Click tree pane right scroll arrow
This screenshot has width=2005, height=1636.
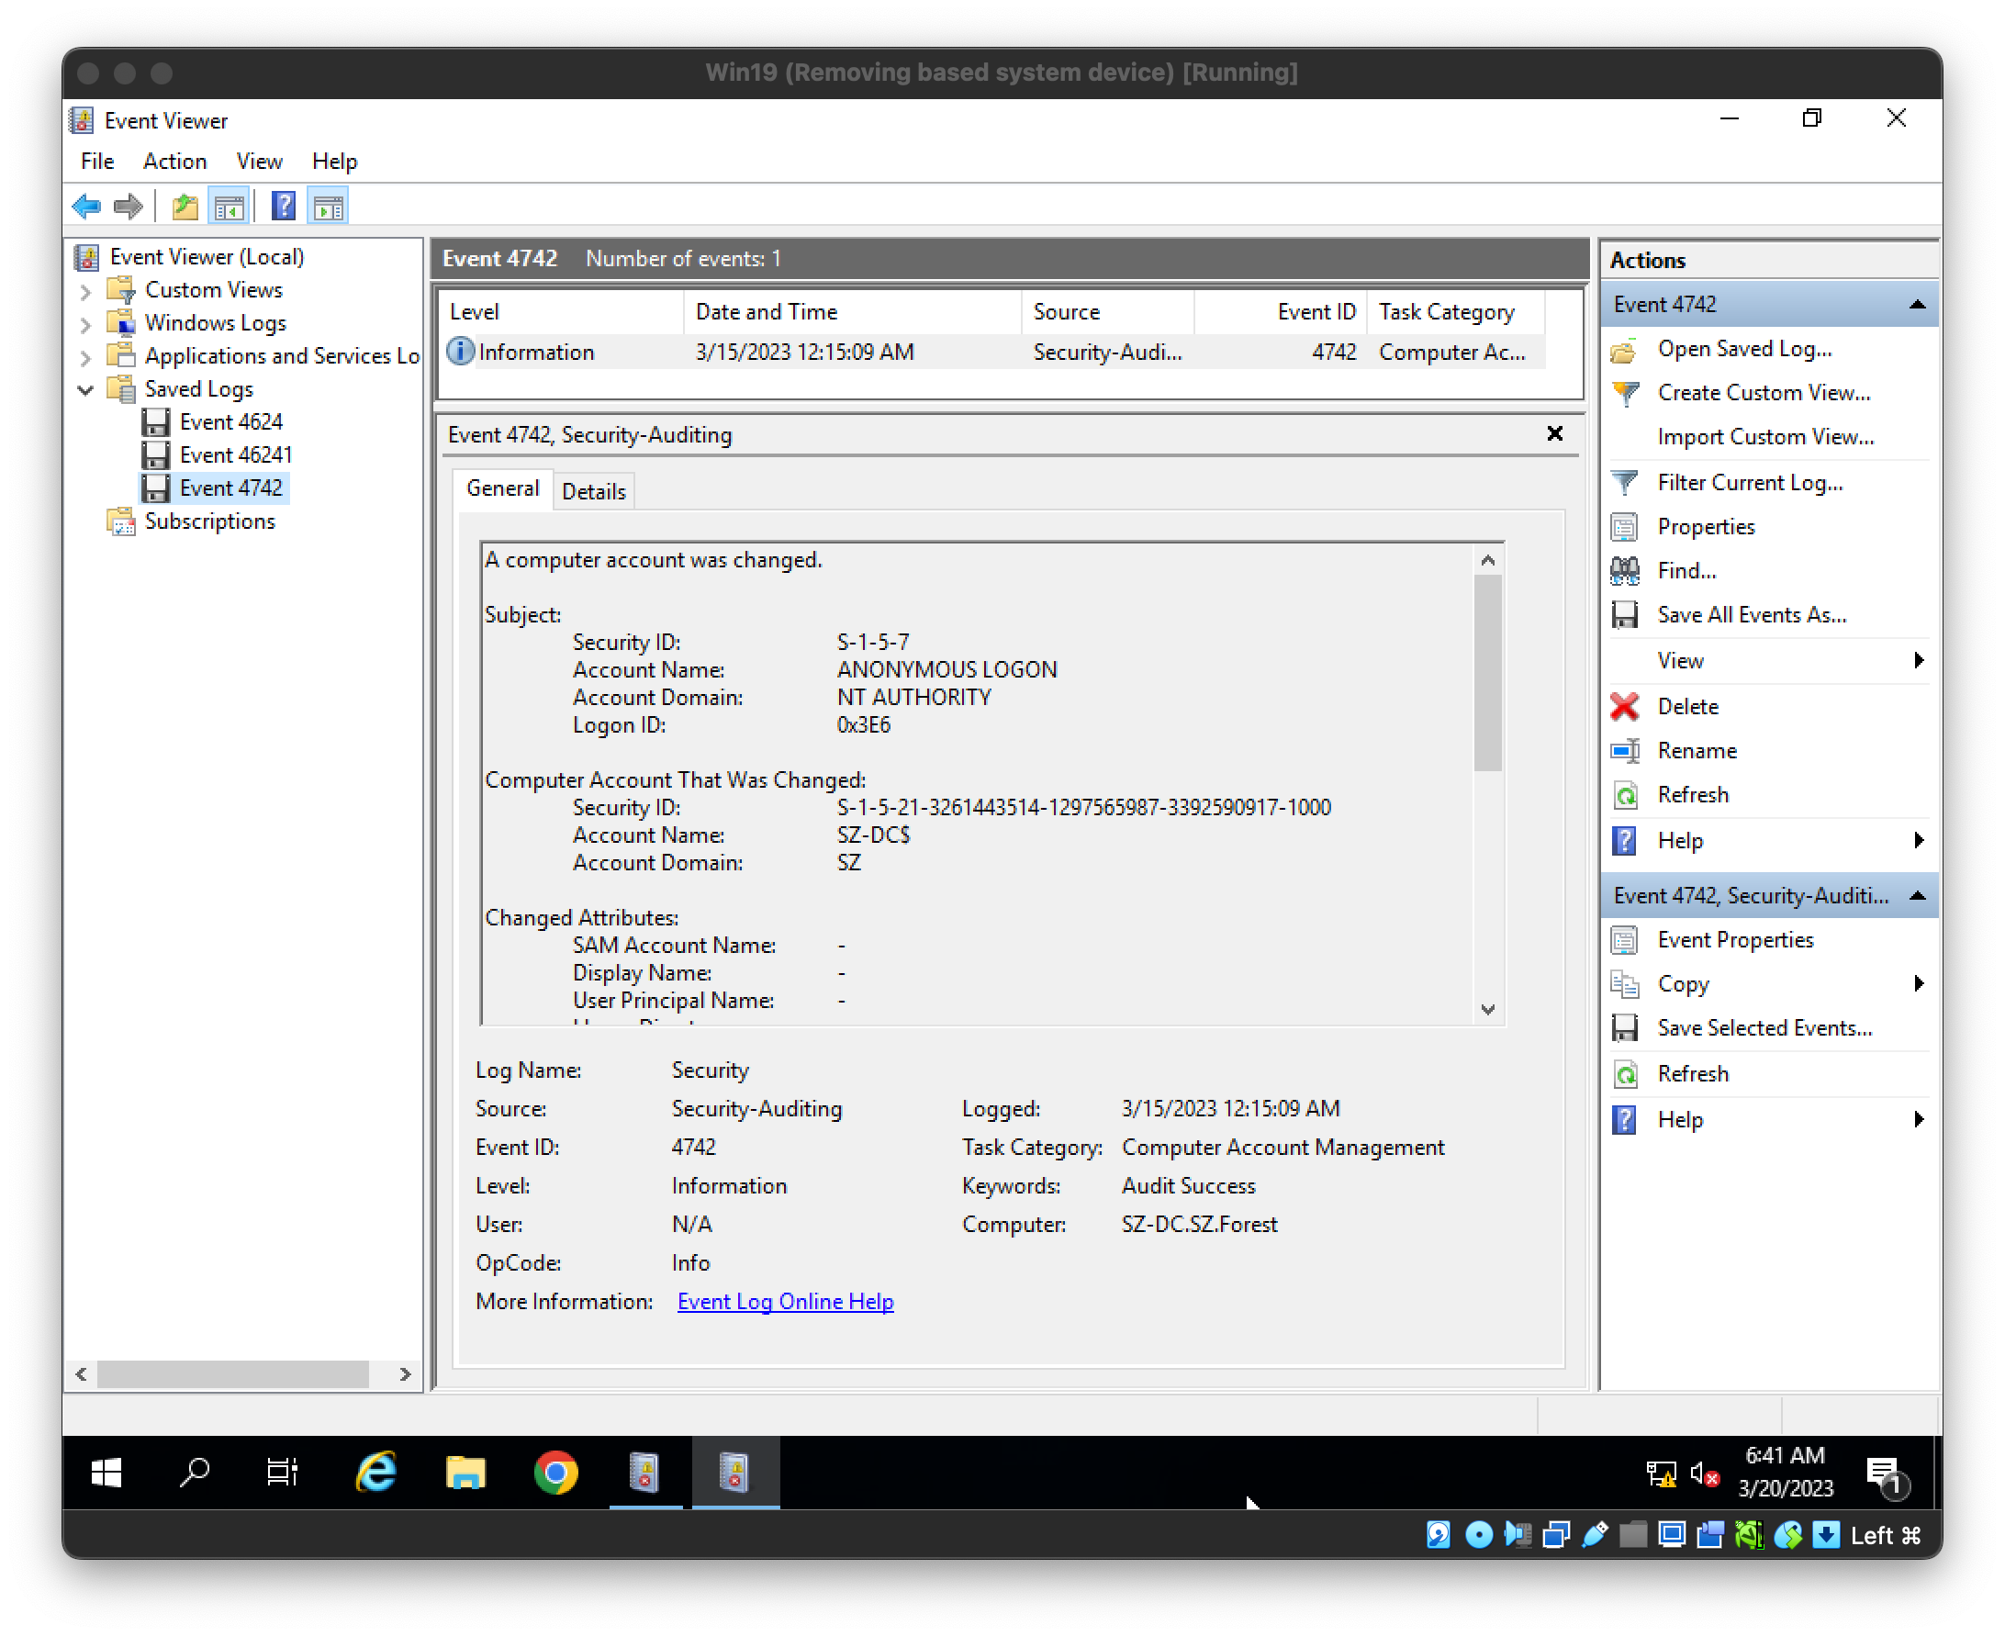(x=405, y=1375)
